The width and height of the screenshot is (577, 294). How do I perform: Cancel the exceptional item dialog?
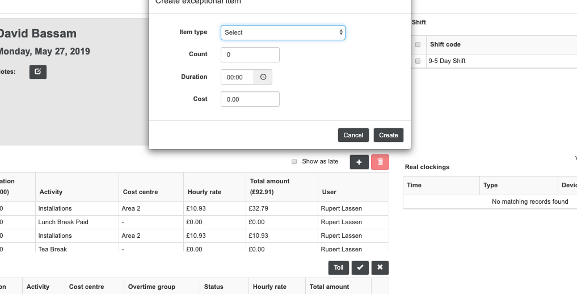(353, 135)
